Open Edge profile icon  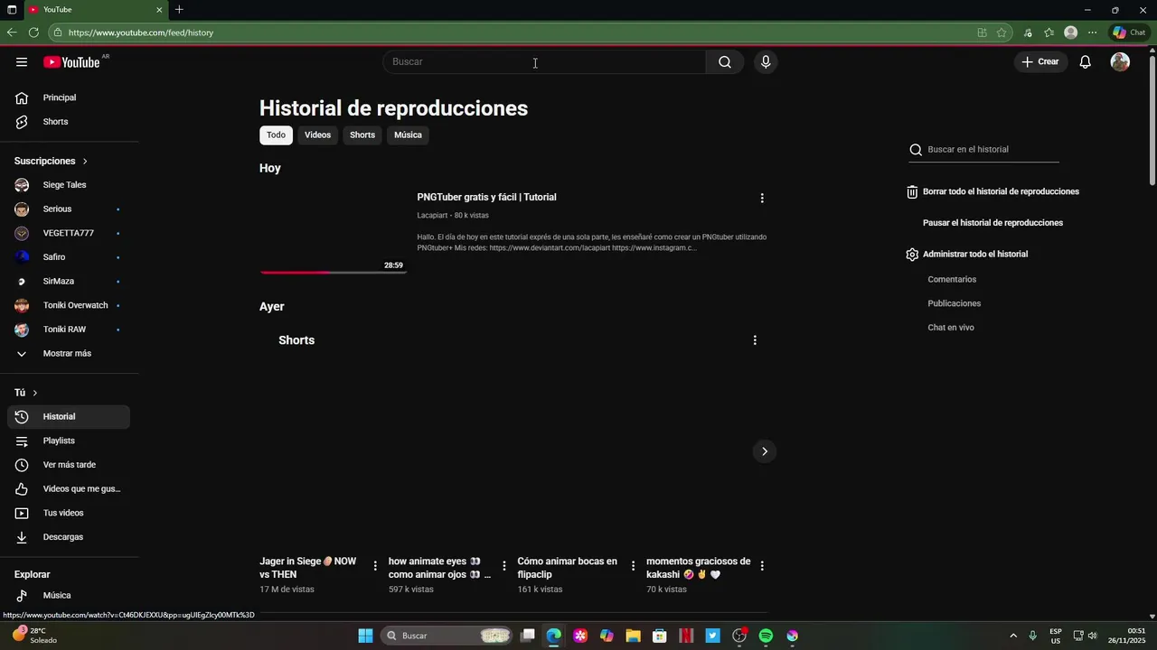[1070, 32]
